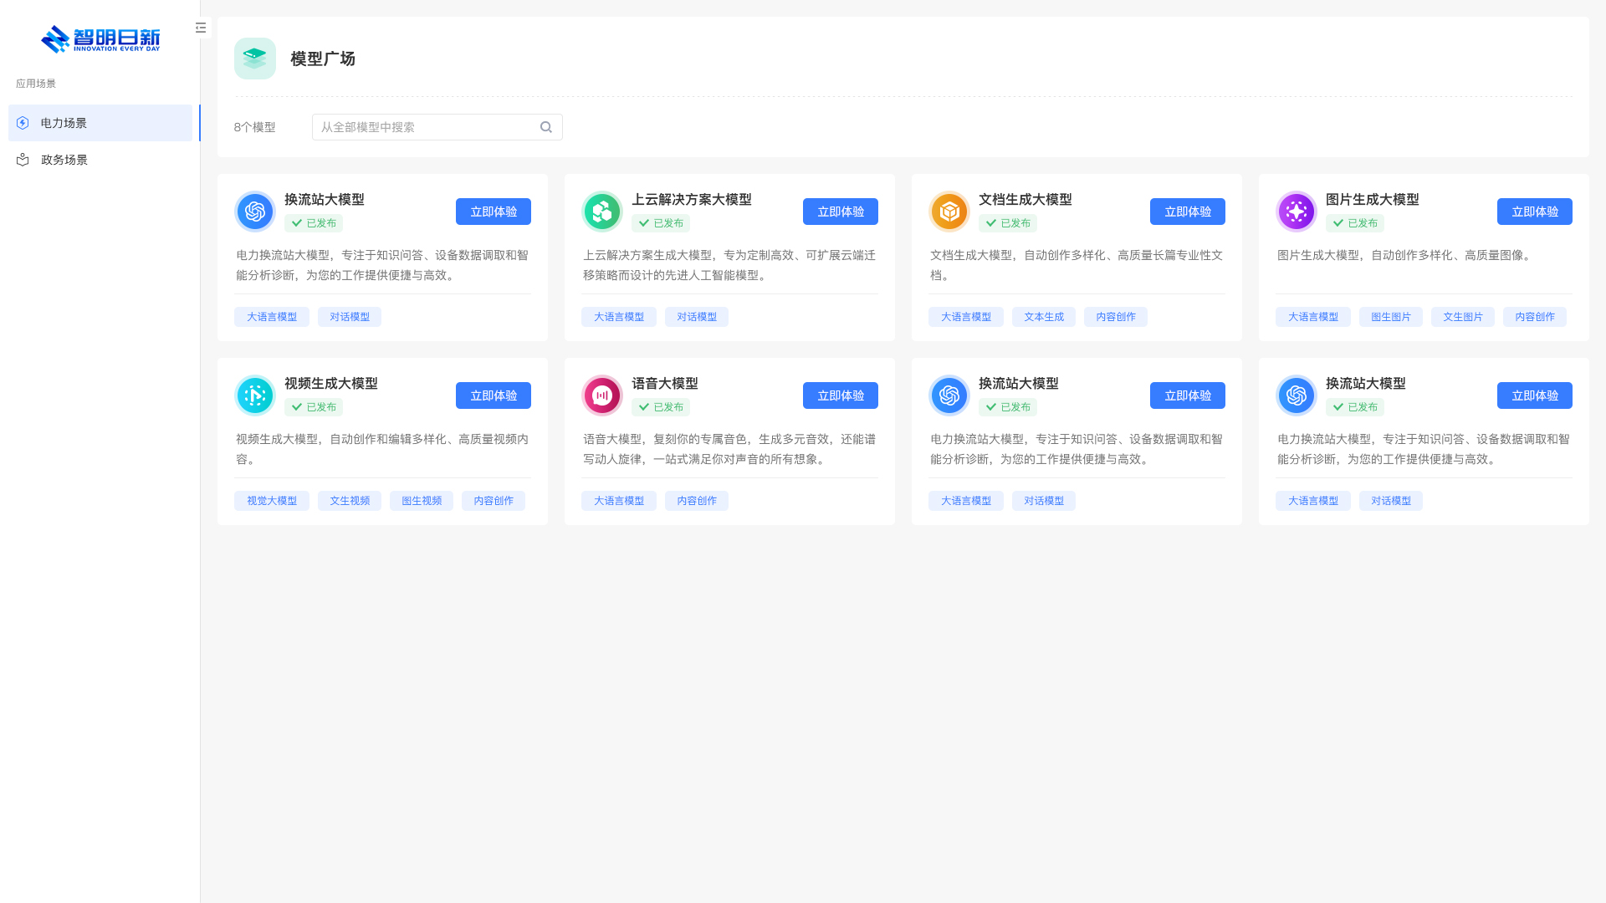The height and width of the screenshot is (903, 1606).
Task: Click the purple 图片生成大模型 icon
Action: (x=1297, y=212)
